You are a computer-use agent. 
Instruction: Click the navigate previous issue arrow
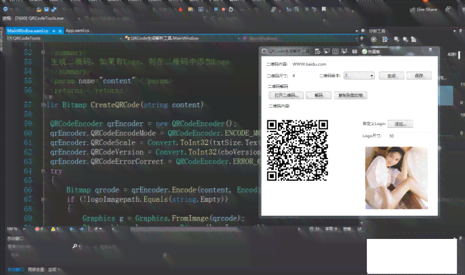click(x=71, y=229)
